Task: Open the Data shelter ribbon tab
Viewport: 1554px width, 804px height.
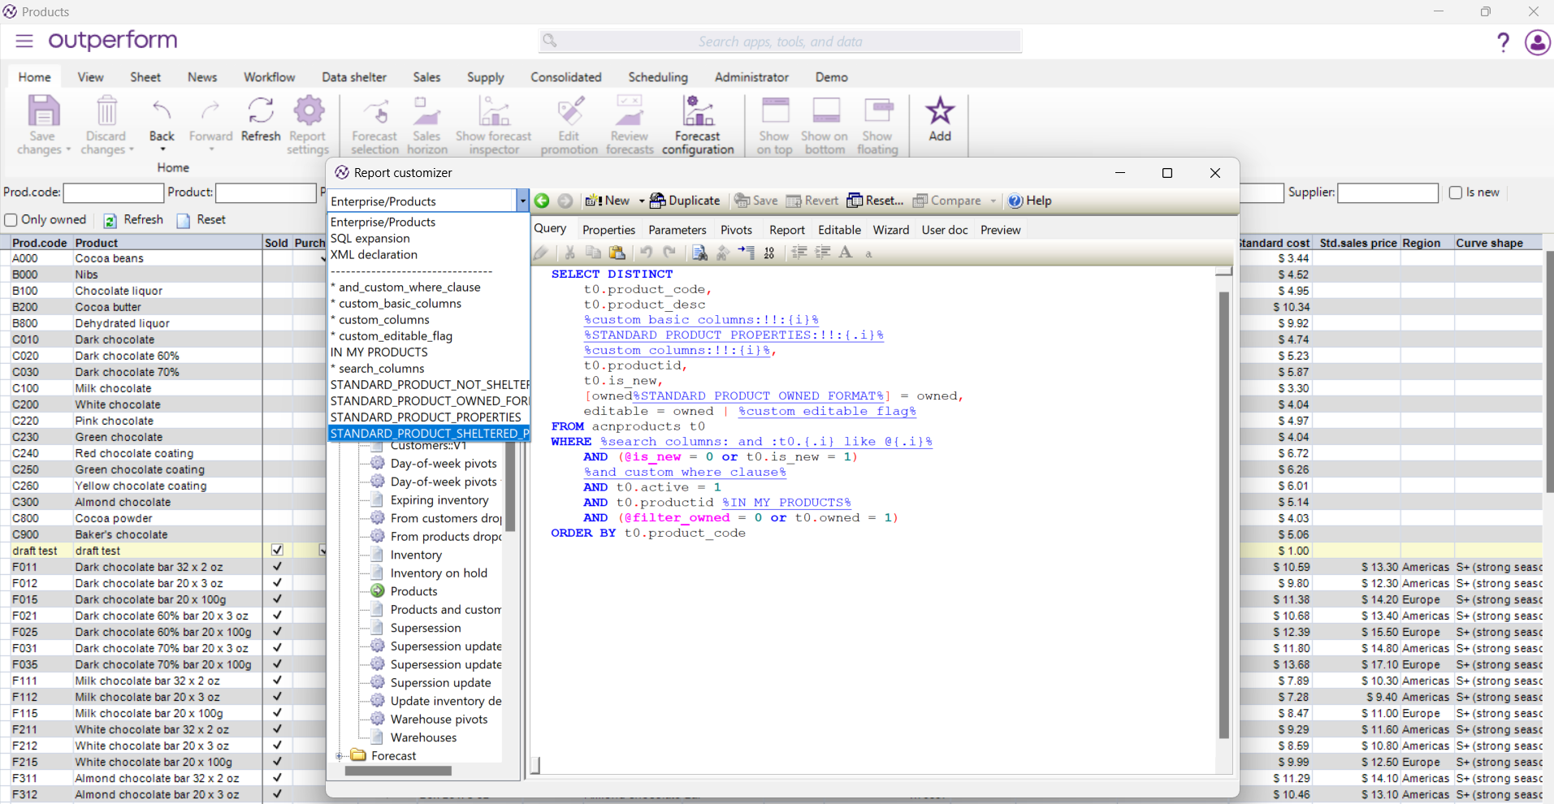Action: click(x=354, y=77)
